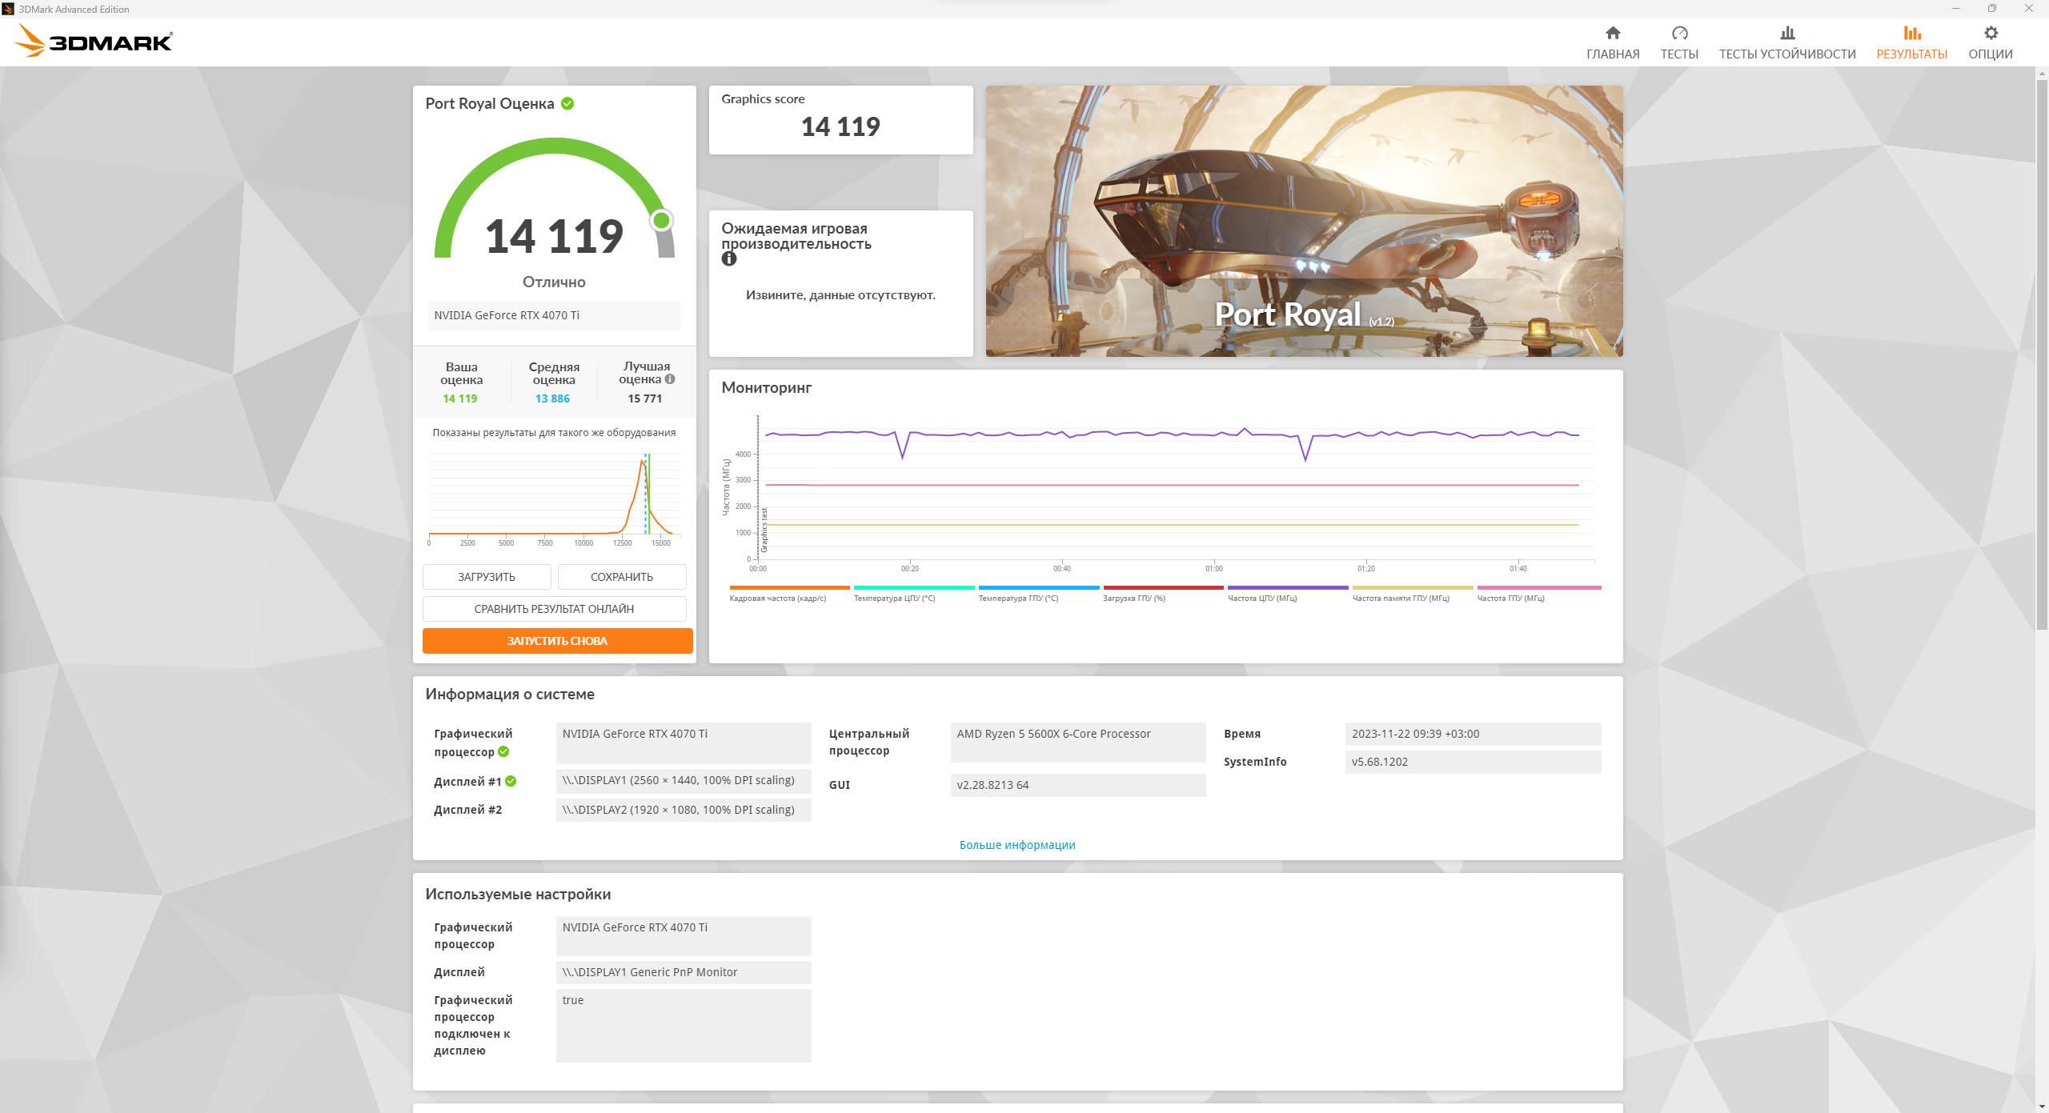This screenshot has height=1113, width=2049.
Task: Click Сравнить результат онлайн button
Action: (x=554, y=609)
